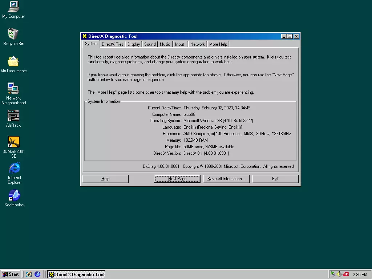
Task: Click the DirectX Diagnostic Tool title bar text
Action: click(113, 36)
